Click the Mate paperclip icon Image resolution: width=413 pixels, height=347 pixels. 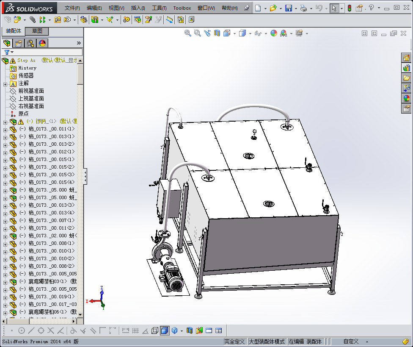click(x=33, y=19)
